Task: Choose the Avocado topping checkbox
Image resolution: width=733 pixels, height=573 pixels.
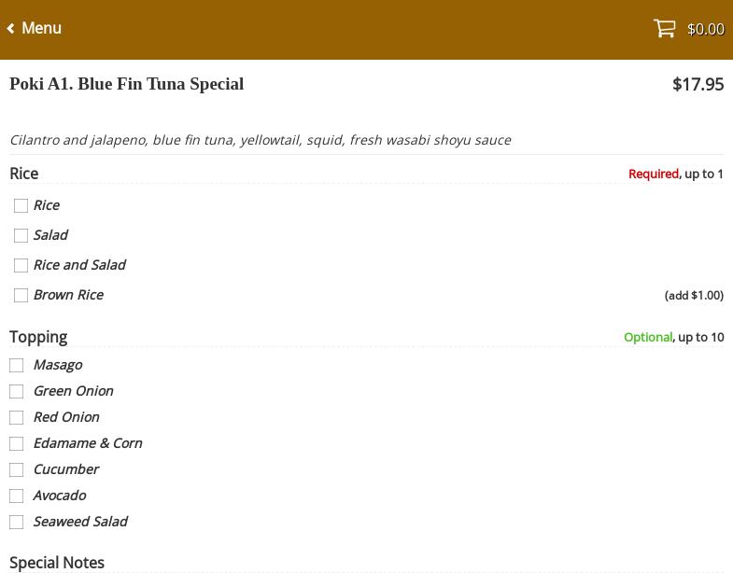Action: [x=17, y=496]
